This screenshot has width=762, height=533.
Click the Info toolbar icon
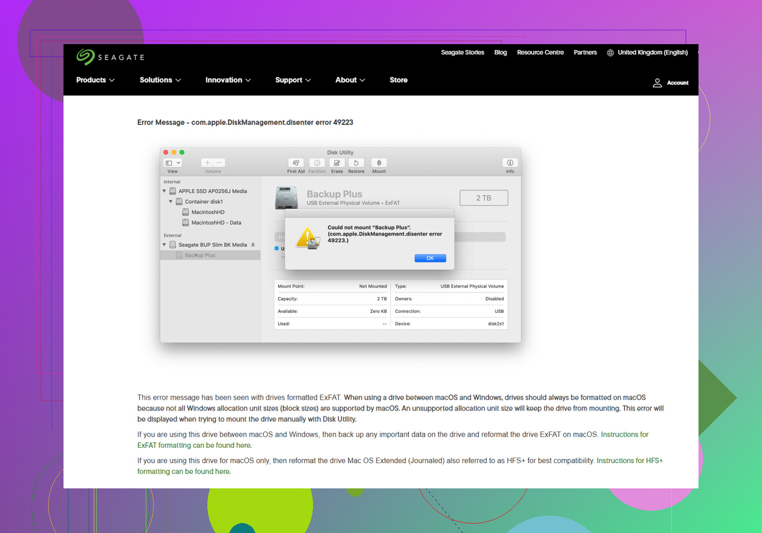coord(510,163)
